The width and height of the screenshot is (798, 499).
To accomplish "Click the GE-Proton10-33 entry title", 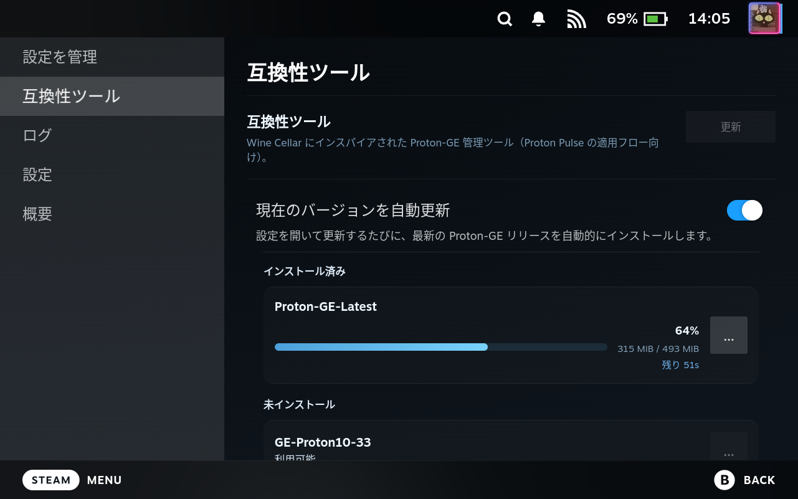I will [323, 442].
